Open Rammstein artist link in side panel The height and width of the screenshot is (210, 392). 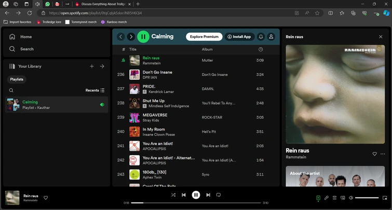296,157
